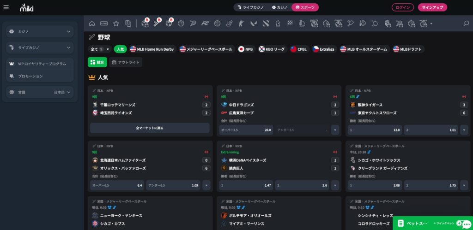Open VIP ロイヤリティープログラム link
The image size is (473, 230).
click(x=40, y=64)
